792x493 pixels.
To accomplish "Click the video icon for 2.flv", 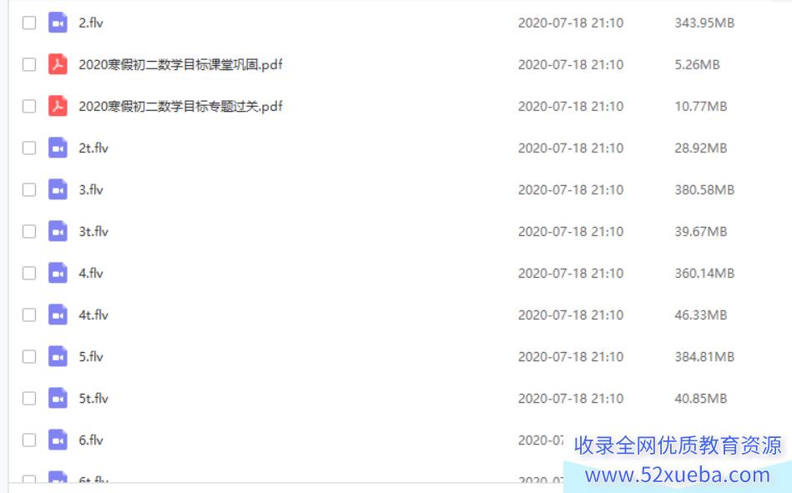I will [x=58, y=23].
